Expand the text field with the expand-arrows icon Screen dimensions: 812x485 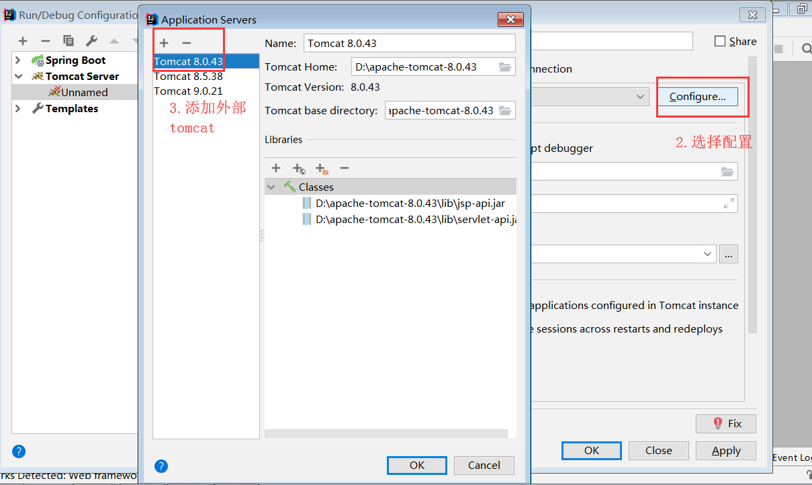(729, 204)
